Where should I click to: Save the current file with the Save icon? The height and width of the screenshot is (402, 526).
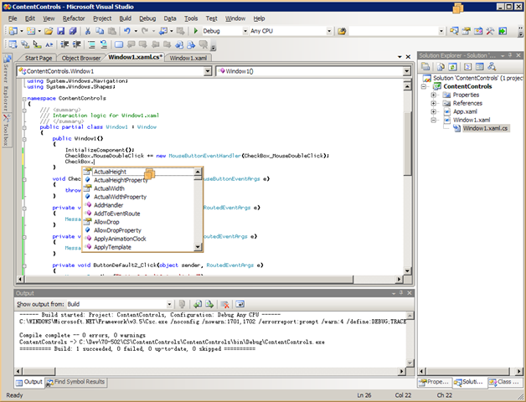[60, 31]
